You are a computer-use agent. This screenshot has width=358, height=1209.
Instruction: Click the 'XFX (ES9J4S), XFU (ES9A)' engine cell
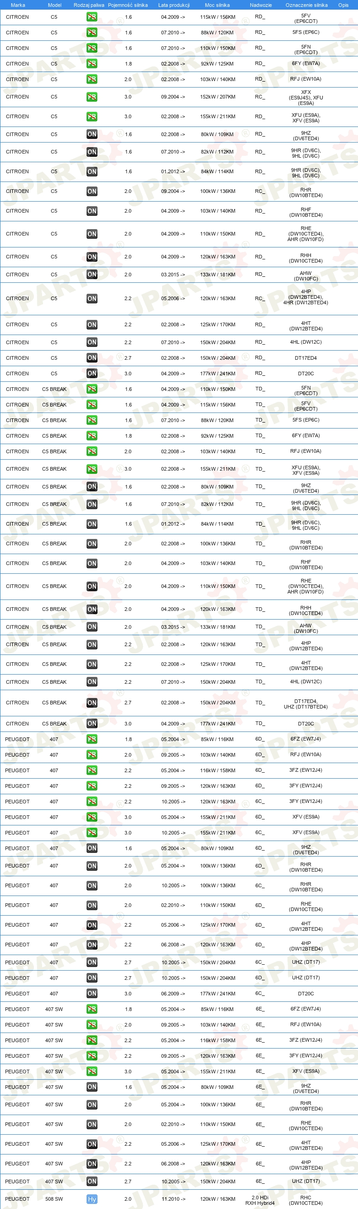coord(306,98)
